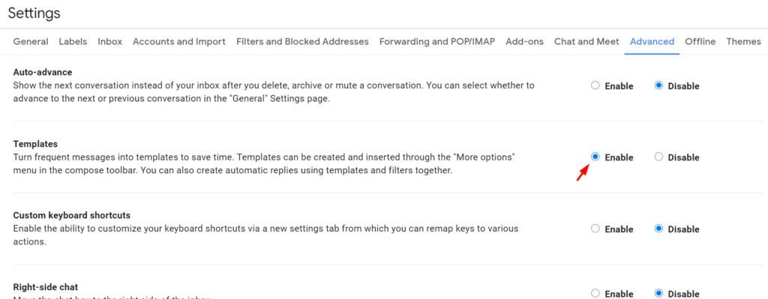Enable Custom keyboard shortcuts
Image resolution: width=768 pixels, height=299 pixels.
point(595,229)
